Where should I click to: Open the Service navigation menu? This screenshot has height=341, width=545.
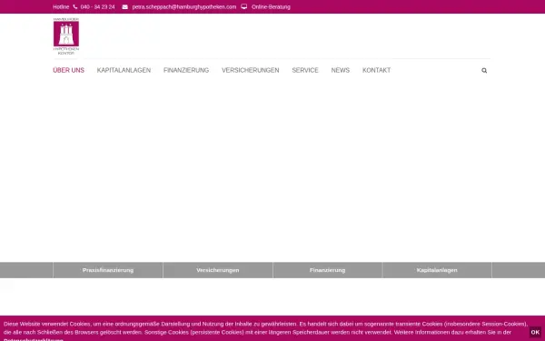(x=305, y=70)
